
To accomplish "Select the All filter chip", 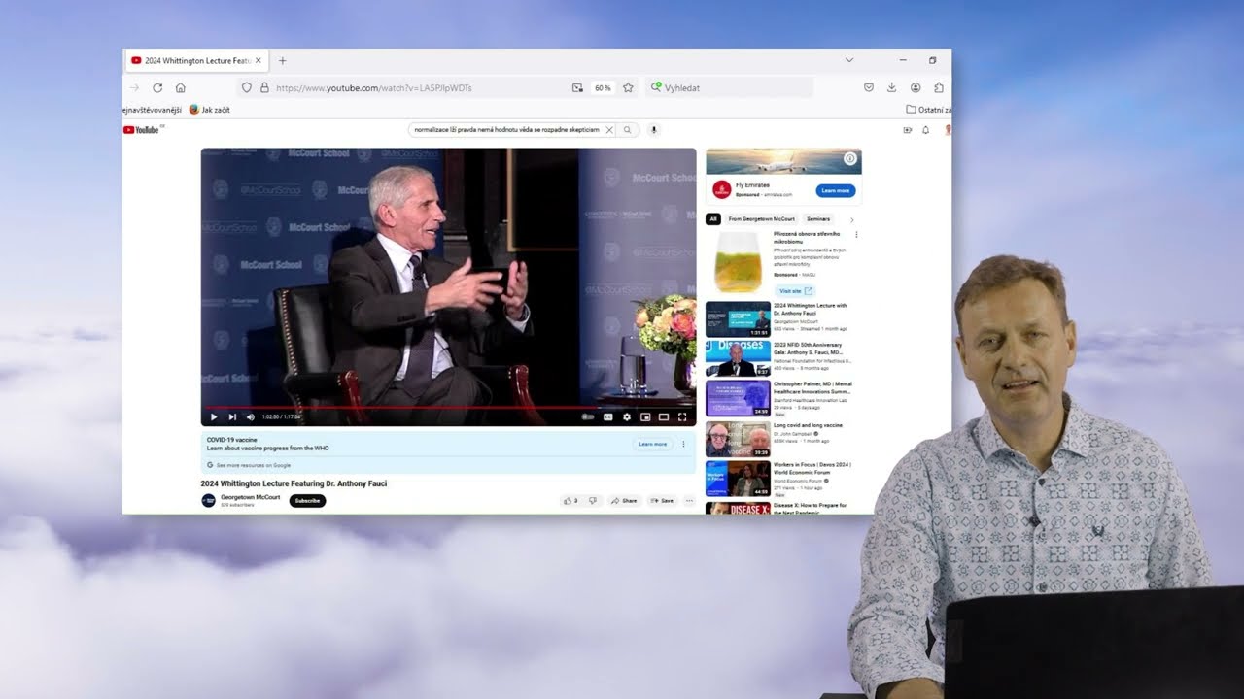I will [x=713, y=219].
